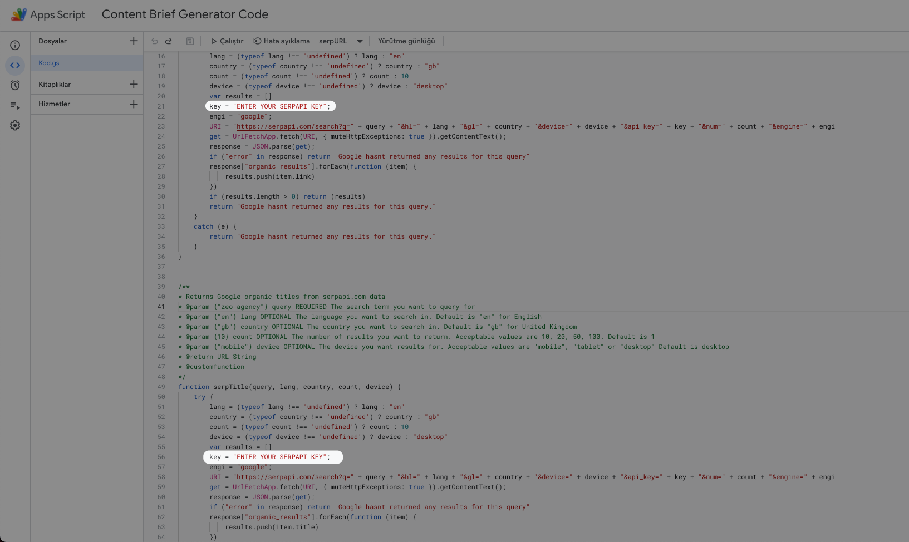
Task: Save project with the disk icon
Action: tap(190, 41)
